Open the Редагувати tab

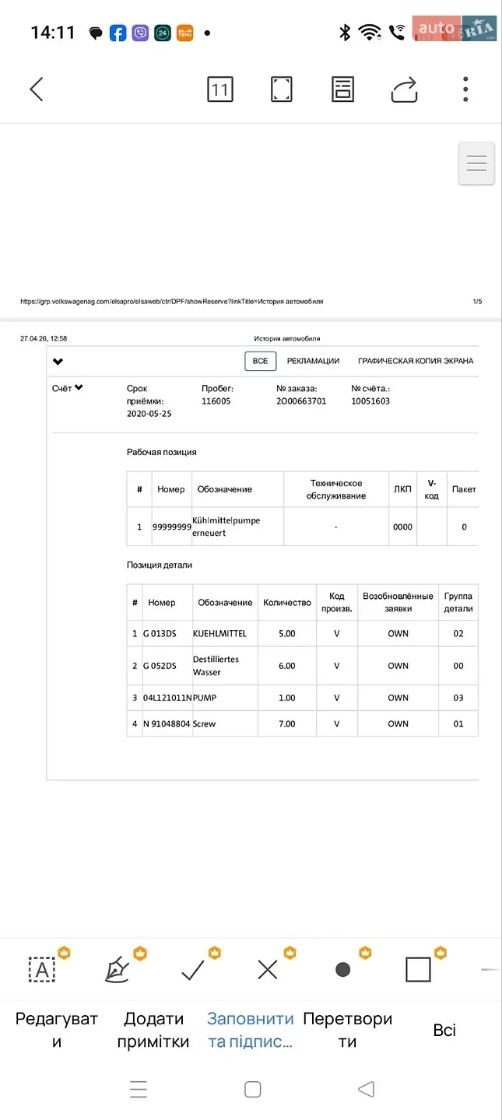pyautogui.click(x=57, y=1030)
